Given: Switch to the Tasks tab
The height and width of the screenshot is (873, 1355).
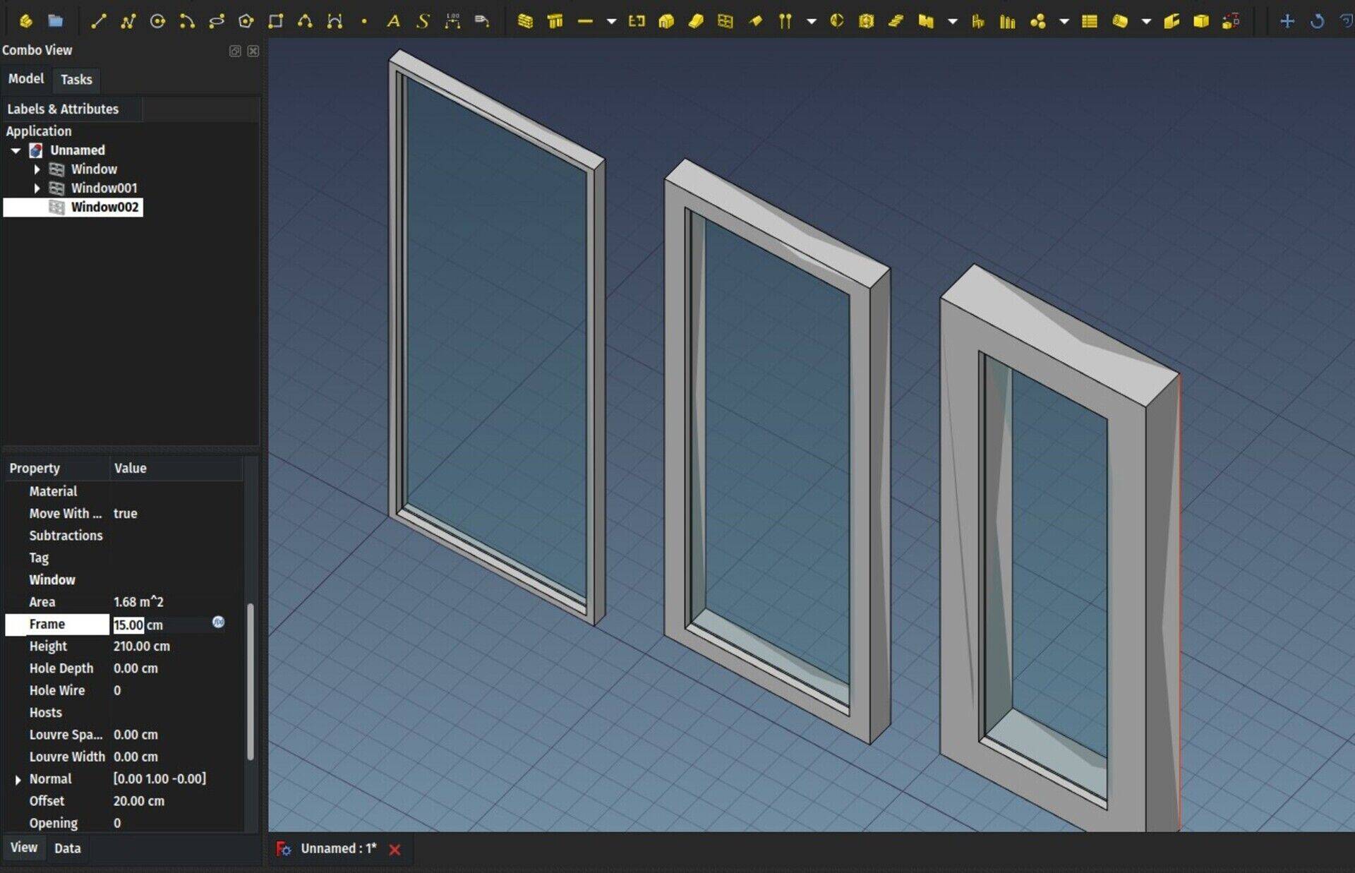Looking at the screenshot, I should (76, 80).
